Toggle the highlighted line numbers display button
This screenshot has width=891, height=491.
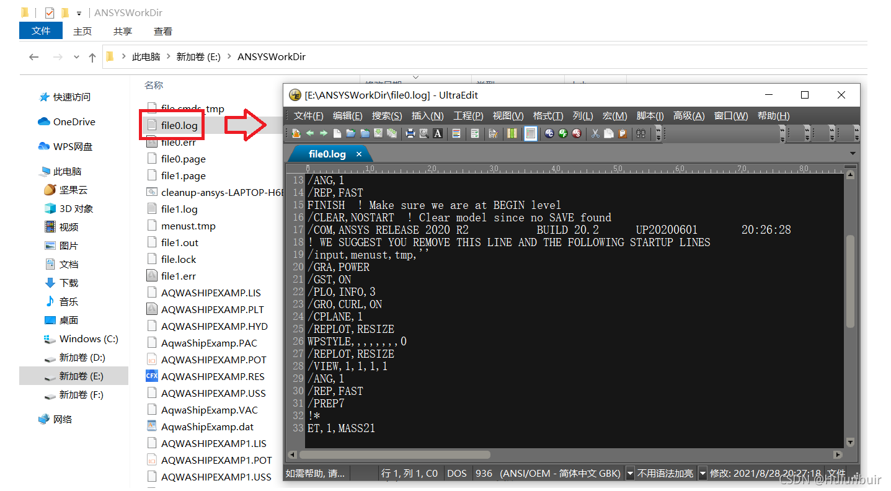tap(531, 133)
